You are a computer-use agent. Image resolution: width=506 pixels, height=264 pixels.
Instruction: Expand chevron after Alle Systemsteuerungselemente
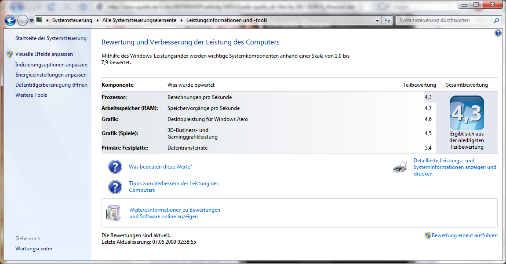(x=182, y=20)
